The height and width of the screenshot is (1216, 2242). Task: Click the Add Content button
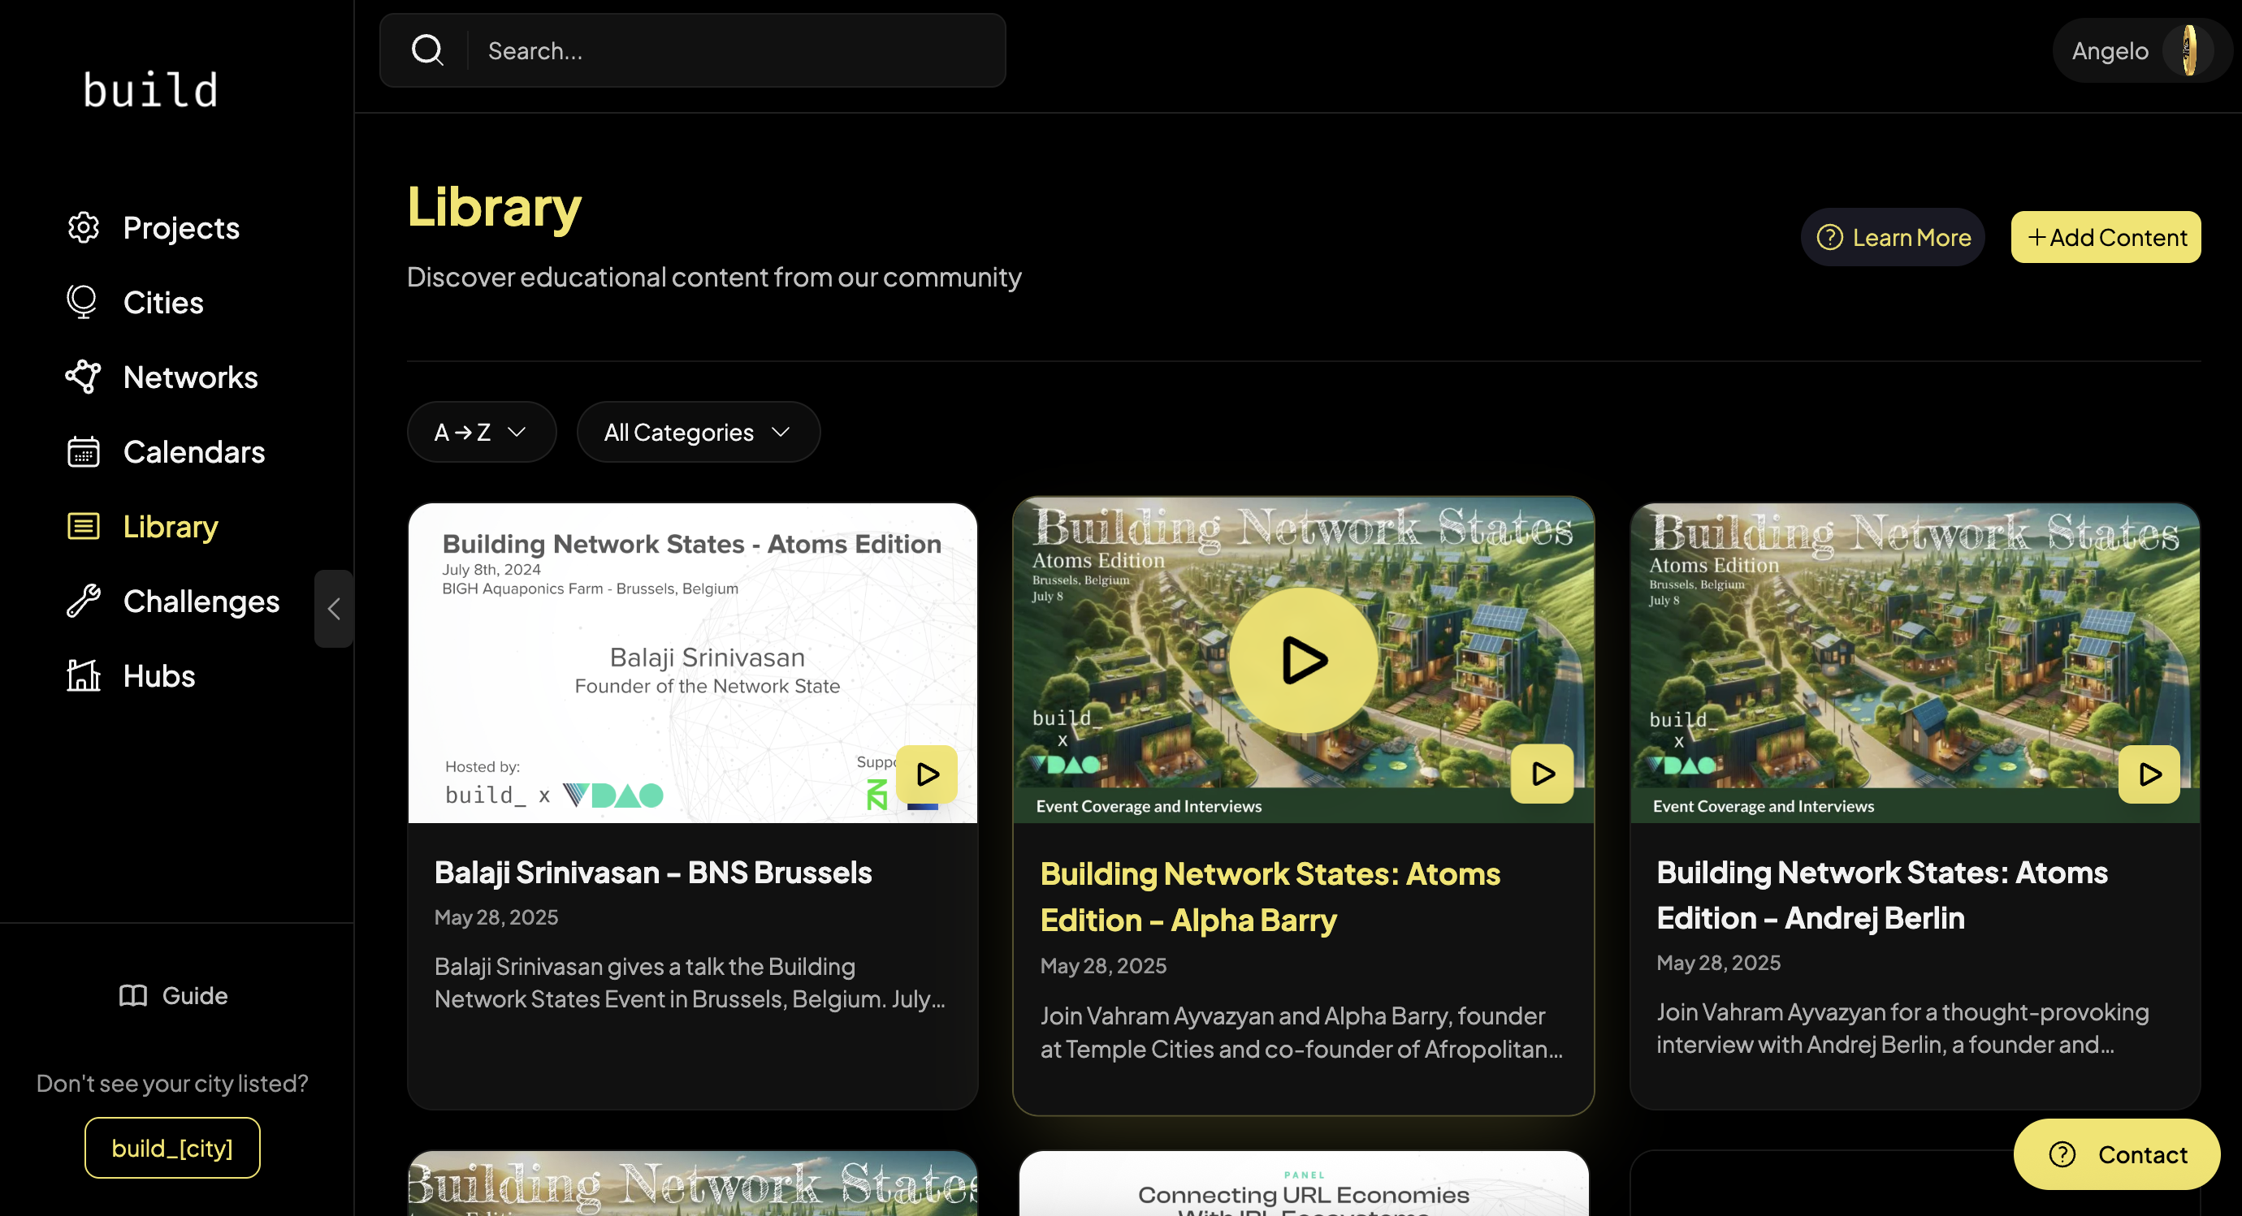pos(2106,236)
